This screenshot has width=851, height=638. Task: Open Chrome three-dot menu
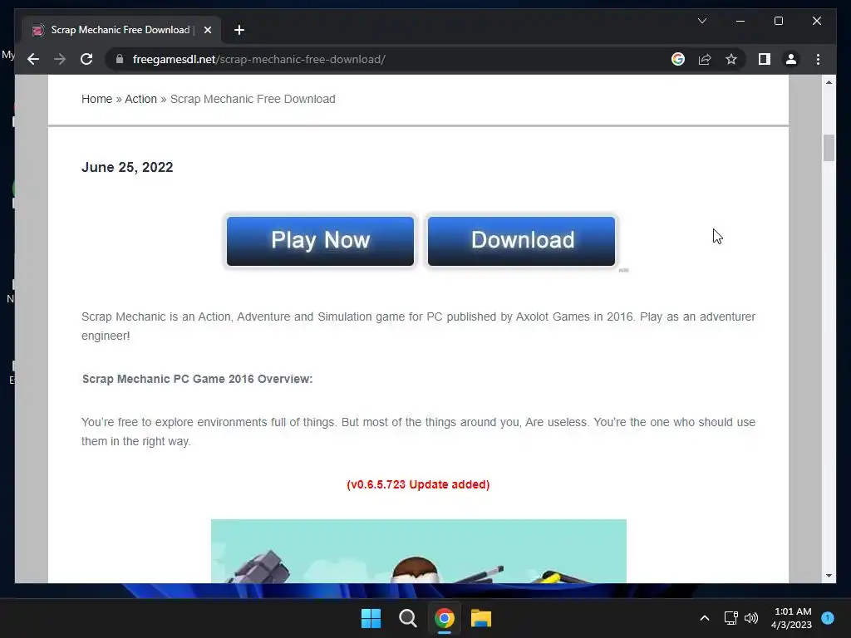coord(818,59)
